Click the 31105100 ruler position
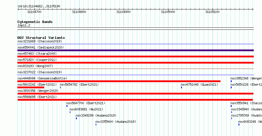This screenshot has width=262, height=136. tap(212, 12)
